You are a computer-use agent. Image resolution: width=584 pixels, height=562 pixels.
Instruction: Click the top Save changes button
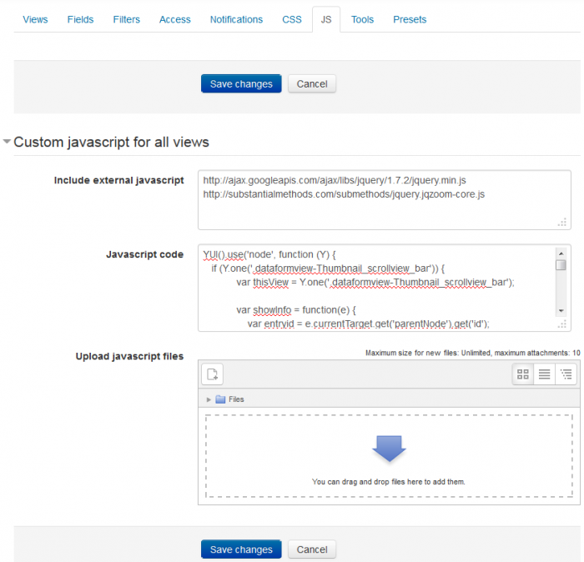241,83
